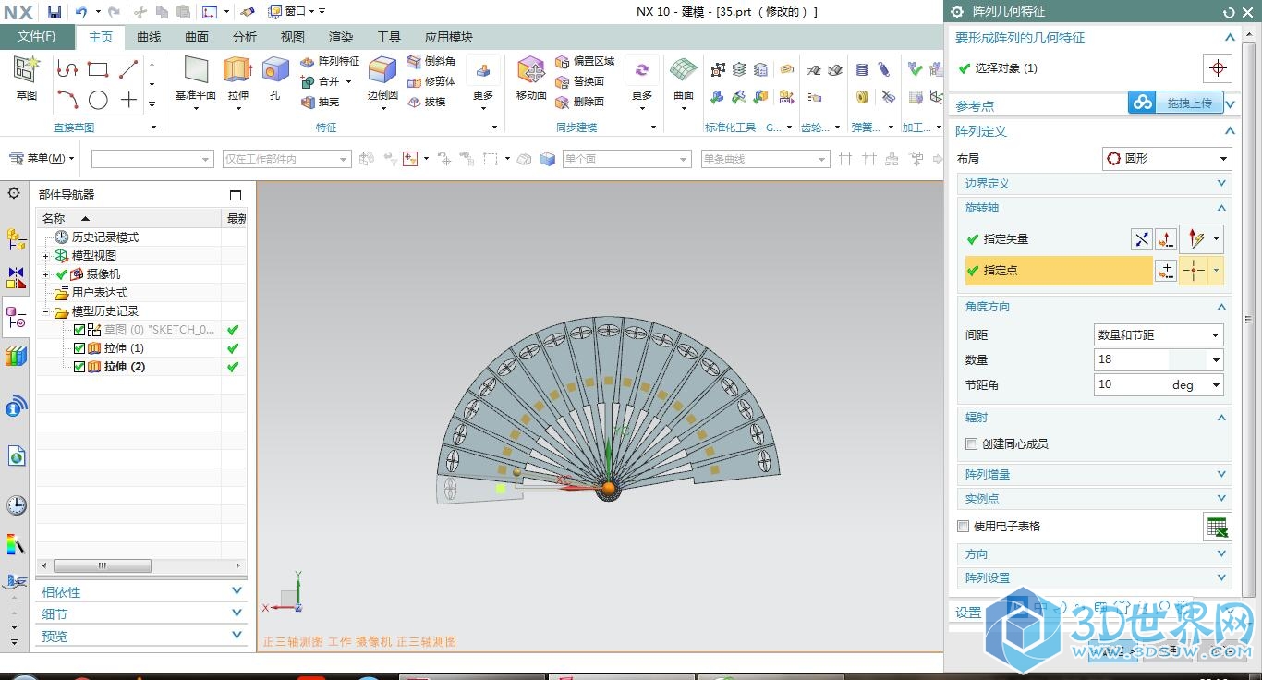This screenshot has height=680, width=1262.
Task: Select the circle sketch tool
Action: pos(98,100)
